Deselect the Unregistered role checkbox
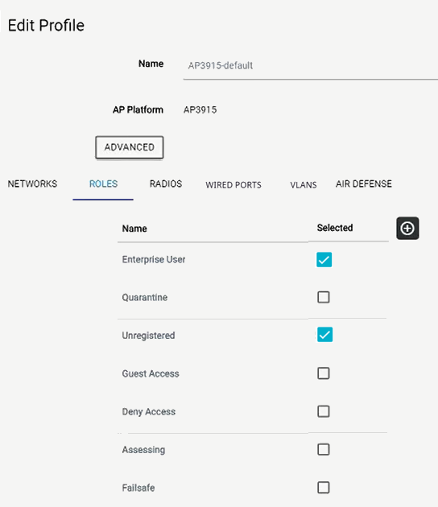 pos(324,335)
